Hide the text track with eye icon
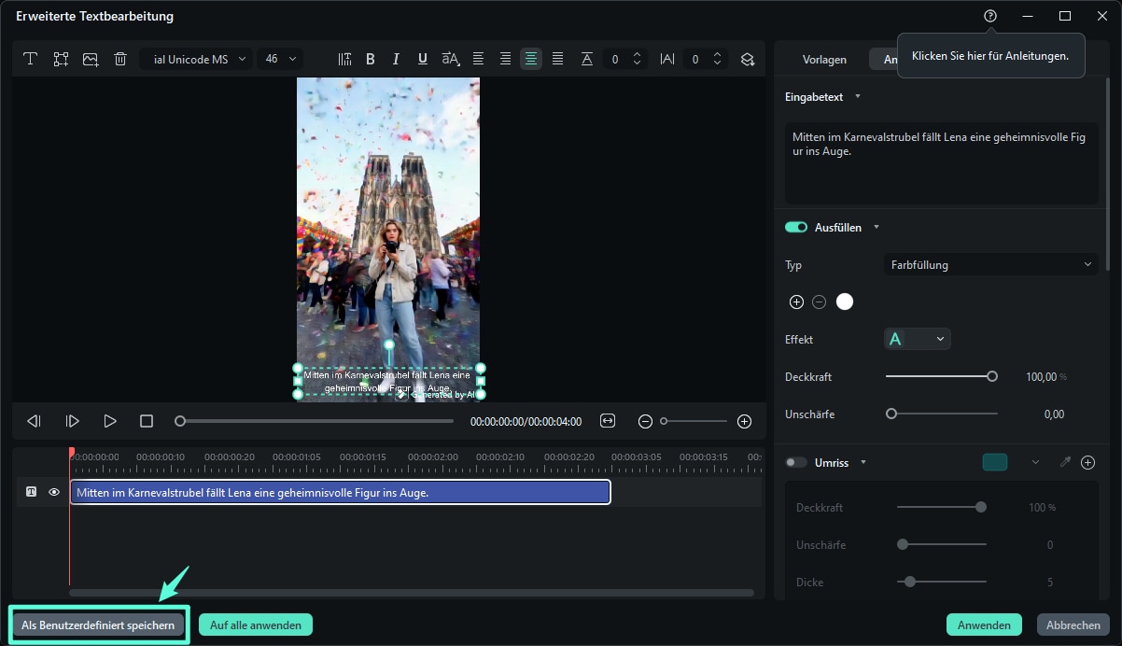1122x646 pixels. tap(54, 492)
